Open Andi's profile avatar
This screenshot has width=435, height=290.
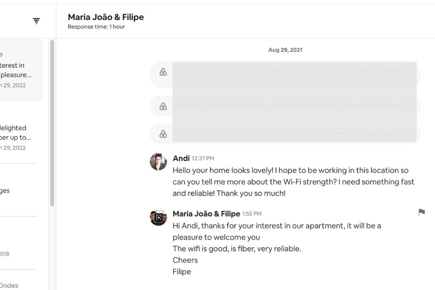(158, 162)
